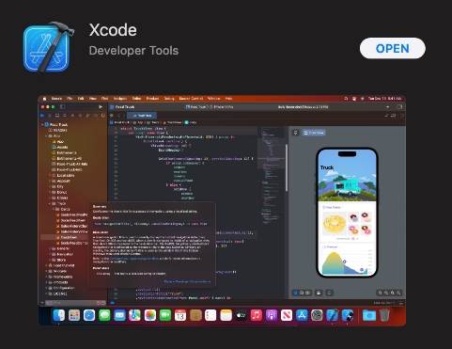Open the Edit menu in menu bar

pyautogui.click(x=81, y=99)
